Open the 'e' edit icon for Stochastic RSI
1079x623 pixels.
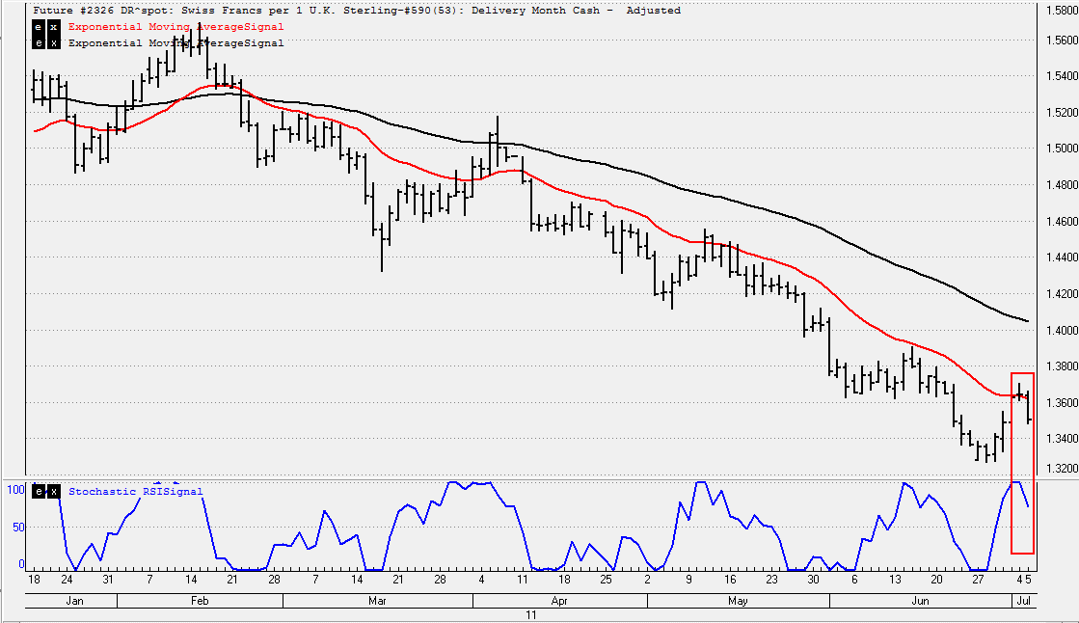click(x=39, y=492)
